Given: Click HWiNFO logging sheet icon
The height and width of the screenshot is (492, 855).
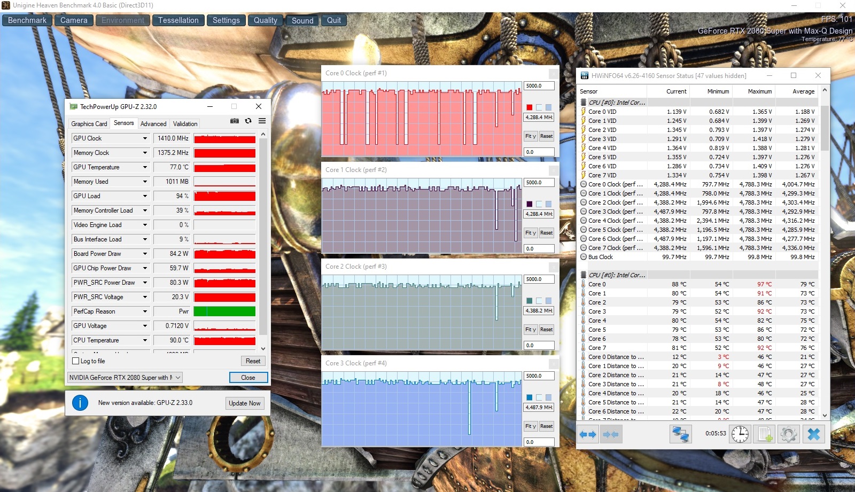Looking at the screenshot, I should click(x=764, y=434).
